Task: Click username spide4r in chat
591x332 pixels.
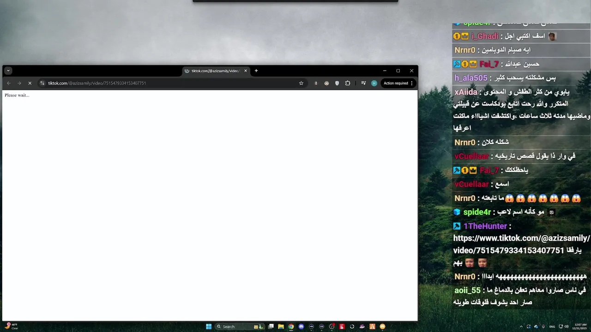Action: click(477, 212)
